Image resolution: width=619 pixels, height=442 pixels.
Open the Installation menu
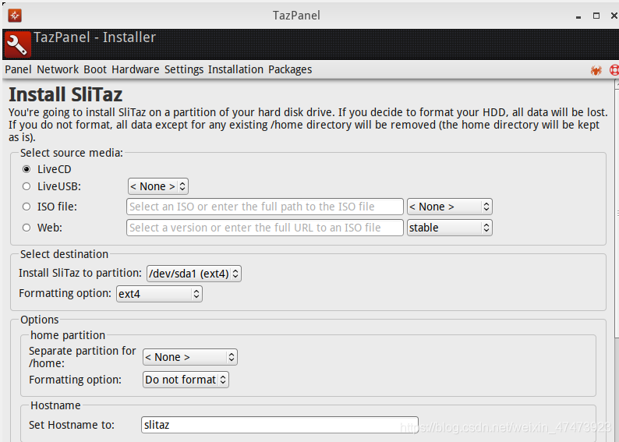pos(235,69)
